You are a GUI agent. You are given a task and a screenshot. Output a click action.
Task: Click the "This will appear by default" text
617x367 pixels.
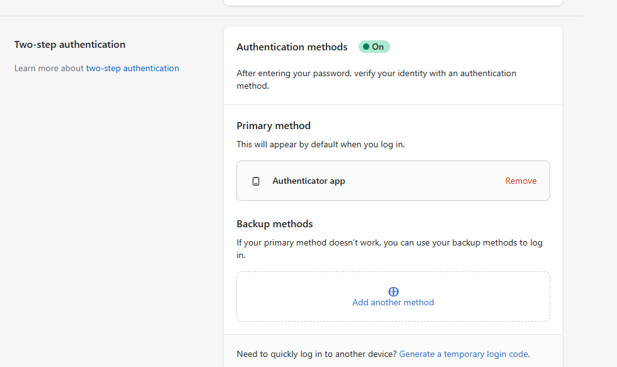(x=320, y=144)
